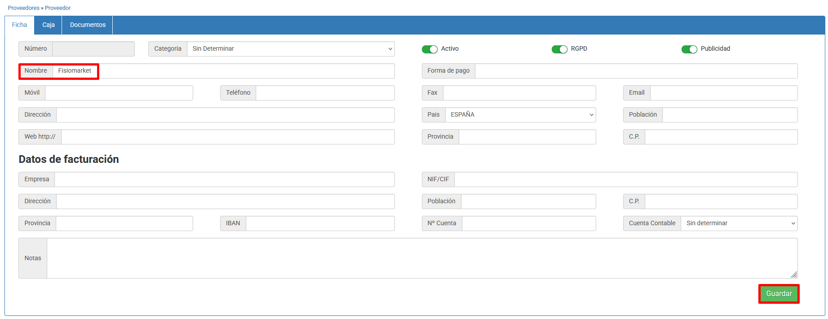Focus the Nombre field containing Fisiomarket
This screenshot has width=828, height=319.
tap(223, 71)
